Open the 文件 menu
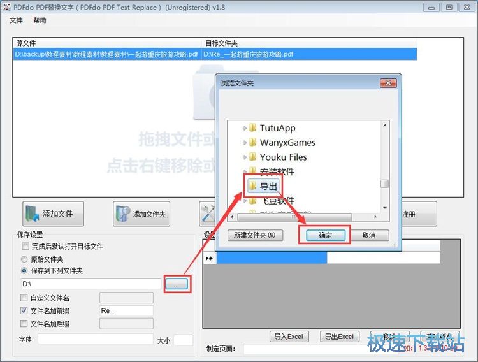The image size is (478, 362). [16, 20]
